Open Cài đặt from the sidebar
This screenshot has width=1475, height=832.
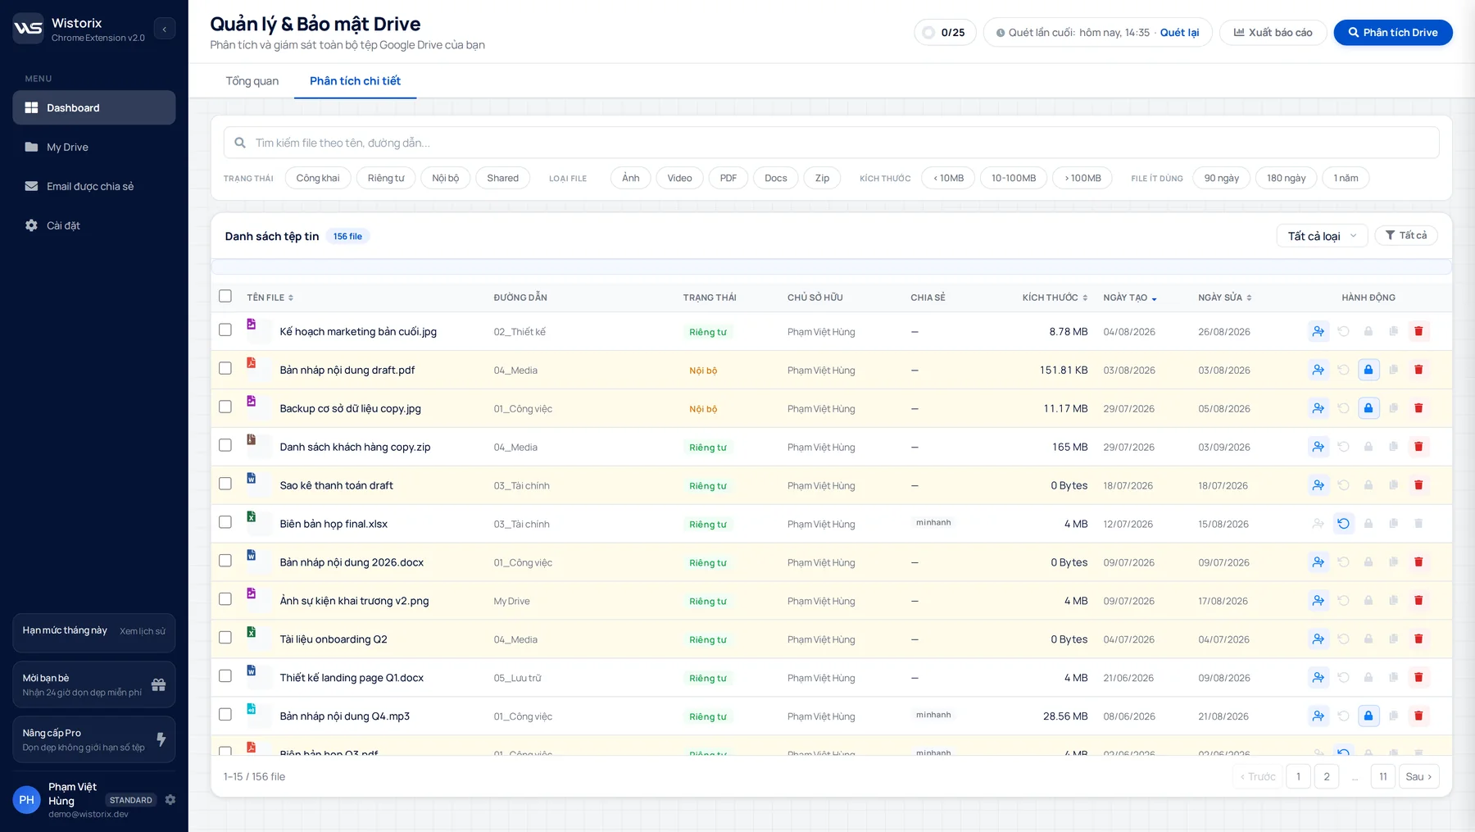(94, 225)
